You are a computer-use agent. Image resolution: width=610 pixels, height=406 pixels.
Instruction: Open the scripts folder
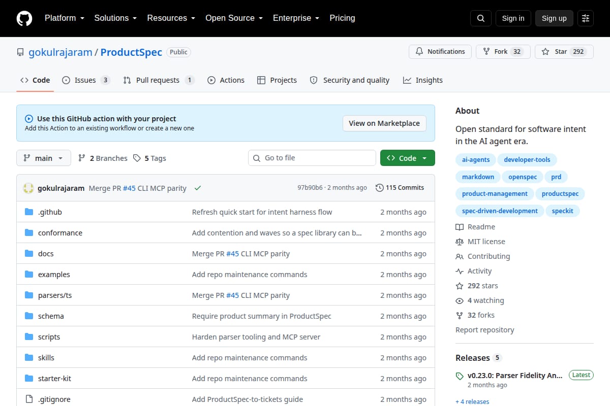(49, 337)
